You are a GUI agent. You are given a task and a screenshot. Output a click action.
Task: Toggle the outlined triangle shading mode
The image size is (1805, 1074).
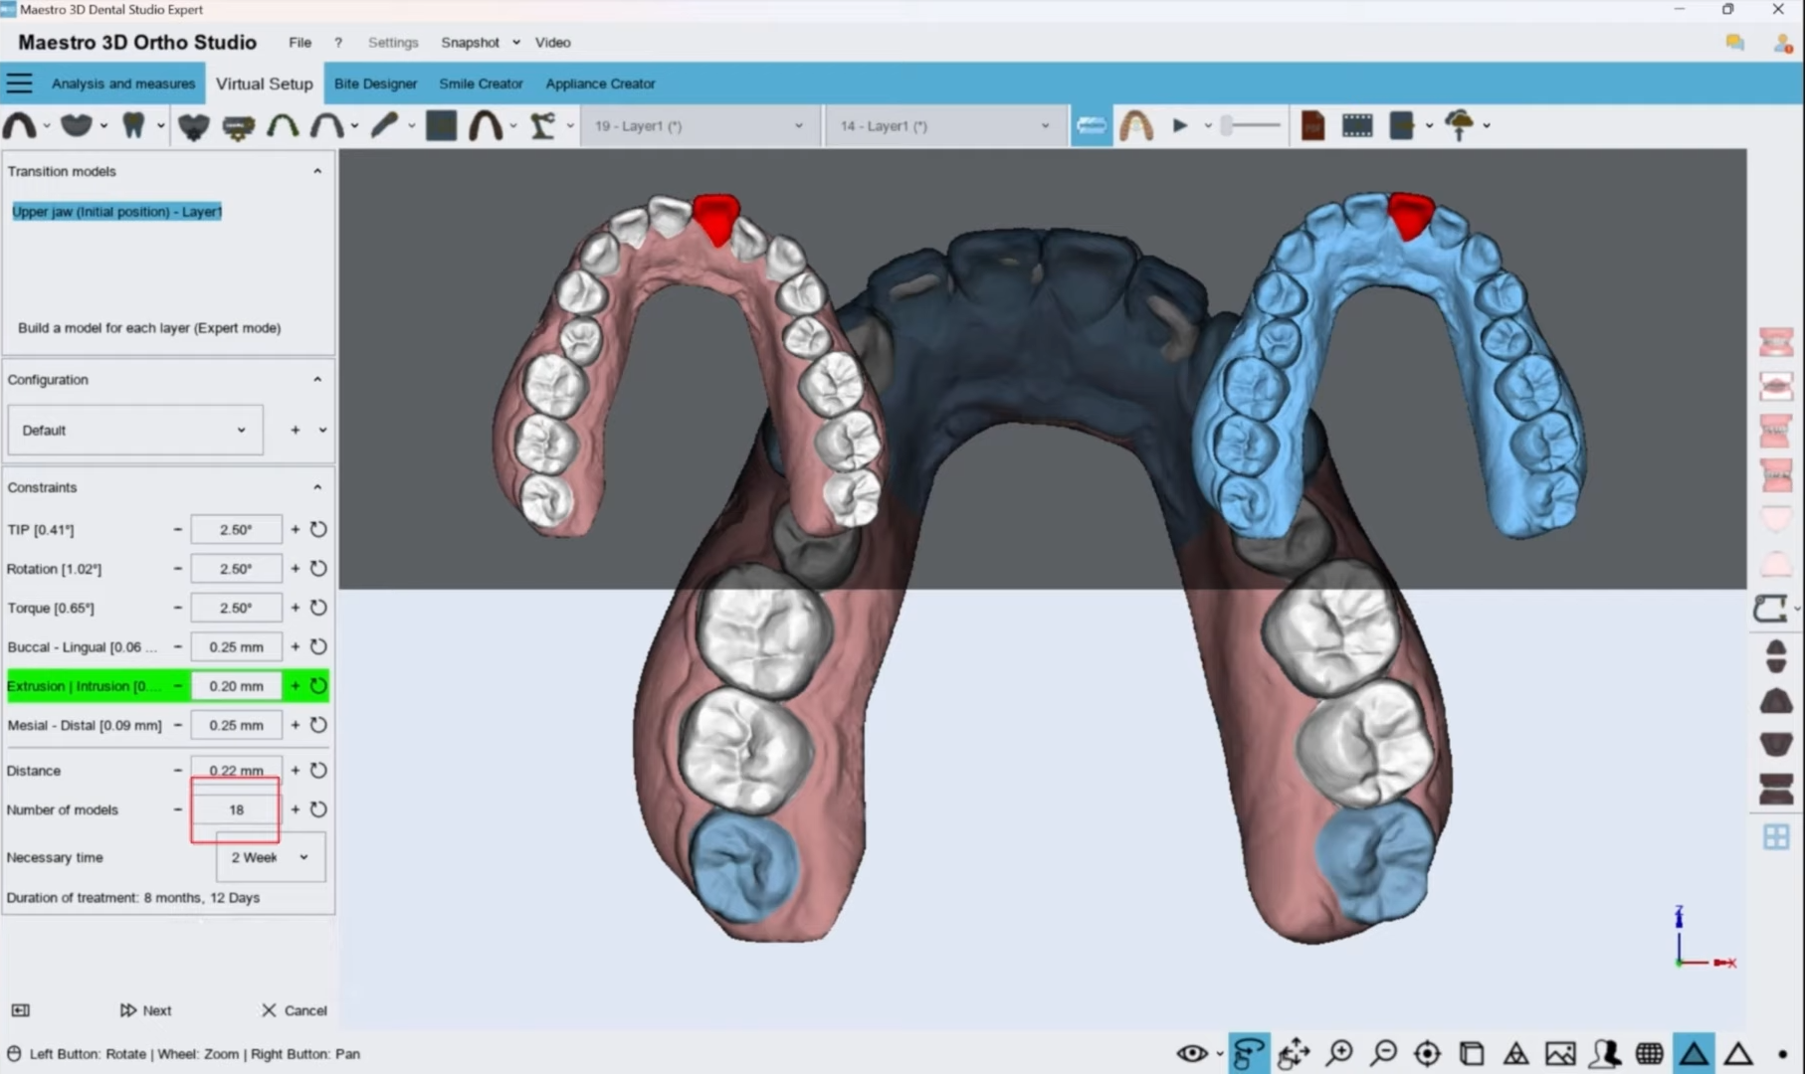pyautogui.click(x=1737, y=1053)
